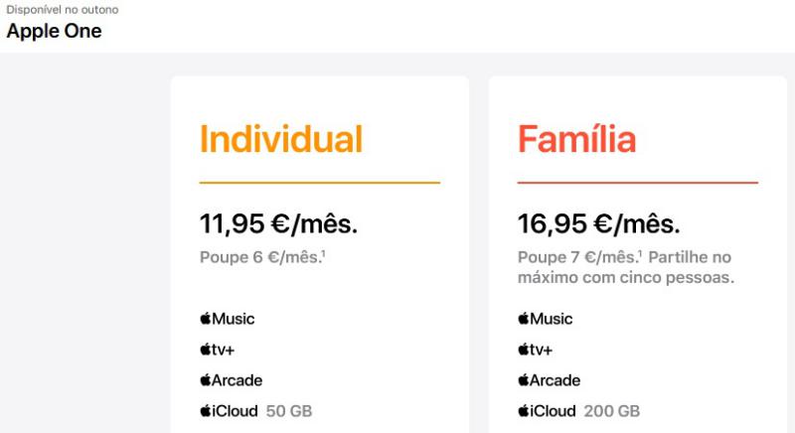Click the 50 GB storage label
Image resolution: width=795 pixels, height=433 pixels.
(289, 411)
